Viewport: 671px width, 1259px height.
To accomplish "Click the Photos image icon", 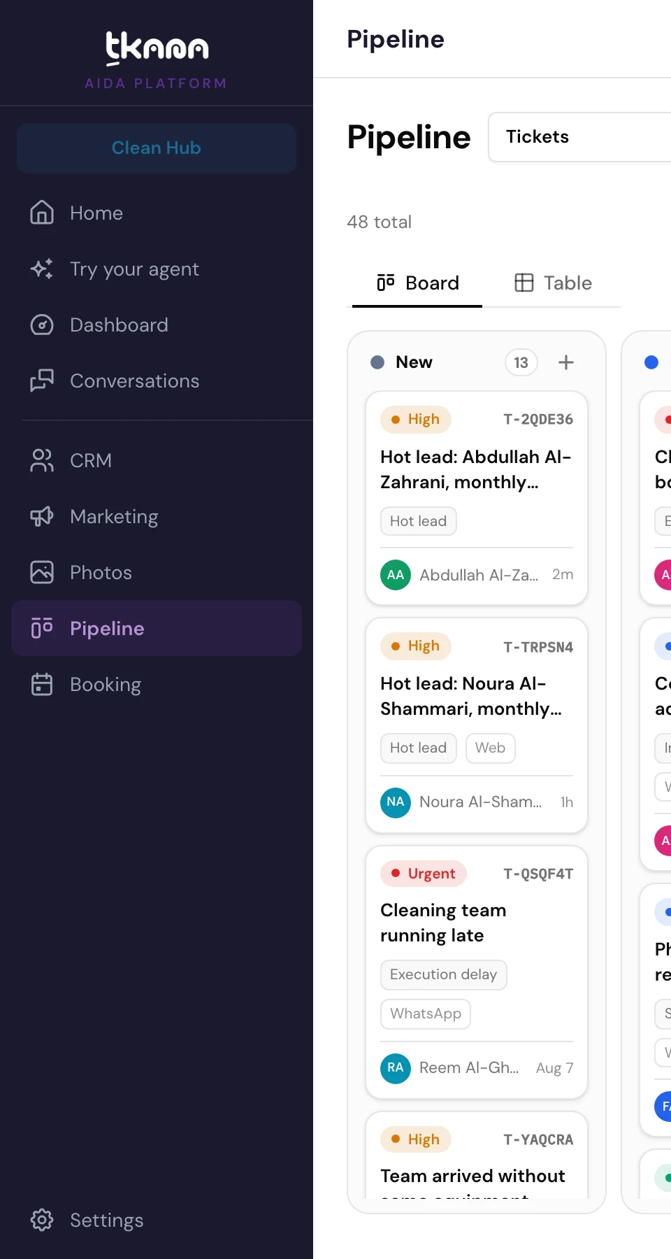I will pos(42,572).
